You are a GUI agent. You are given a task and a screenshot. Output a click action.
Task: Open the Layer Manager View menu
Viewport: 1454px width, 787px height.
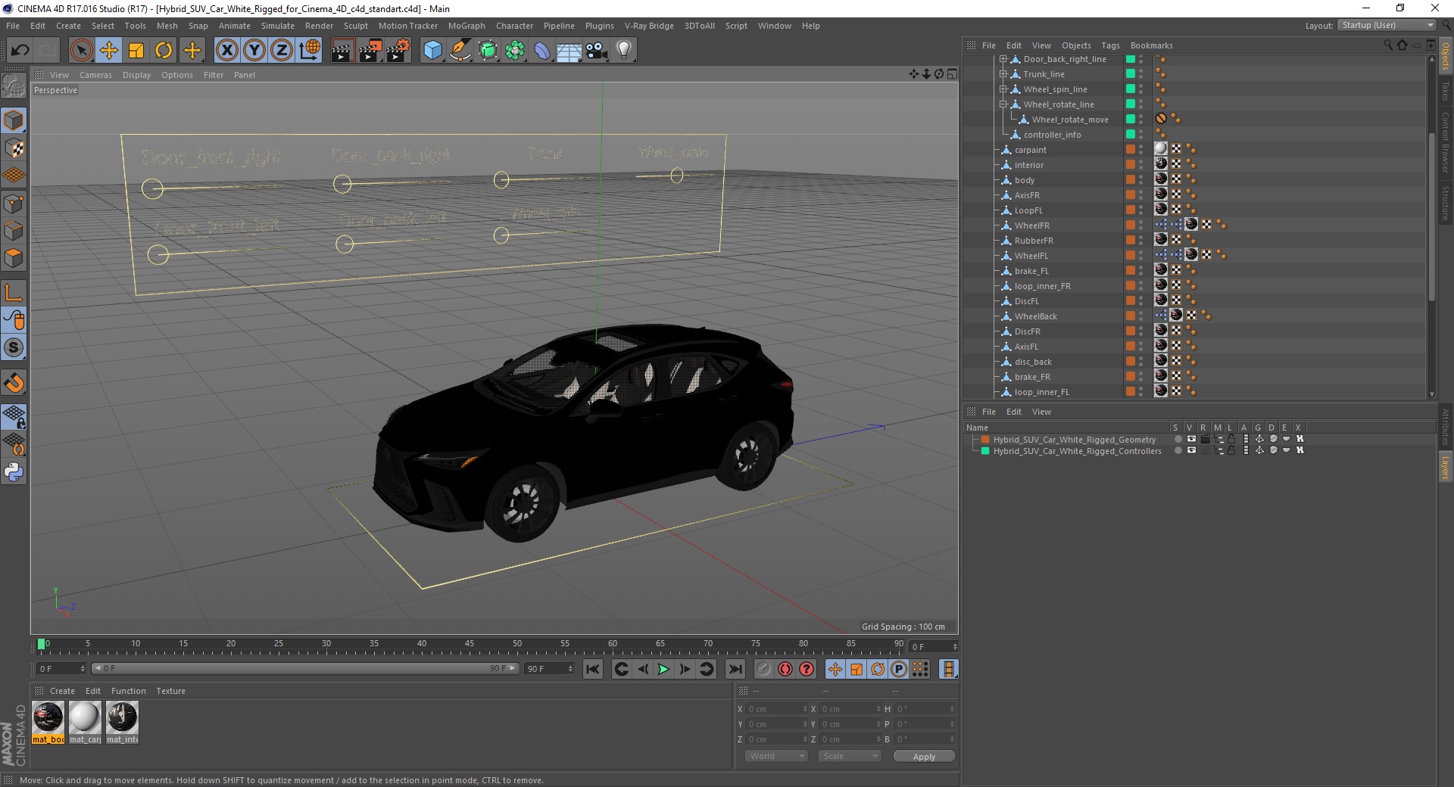[1041, 412]
